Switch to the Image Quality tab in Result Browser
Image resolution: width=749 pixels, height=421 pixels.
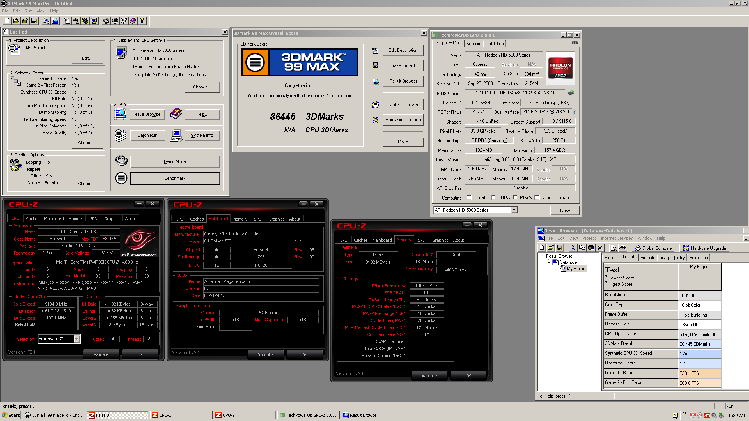tap(672, 258)
